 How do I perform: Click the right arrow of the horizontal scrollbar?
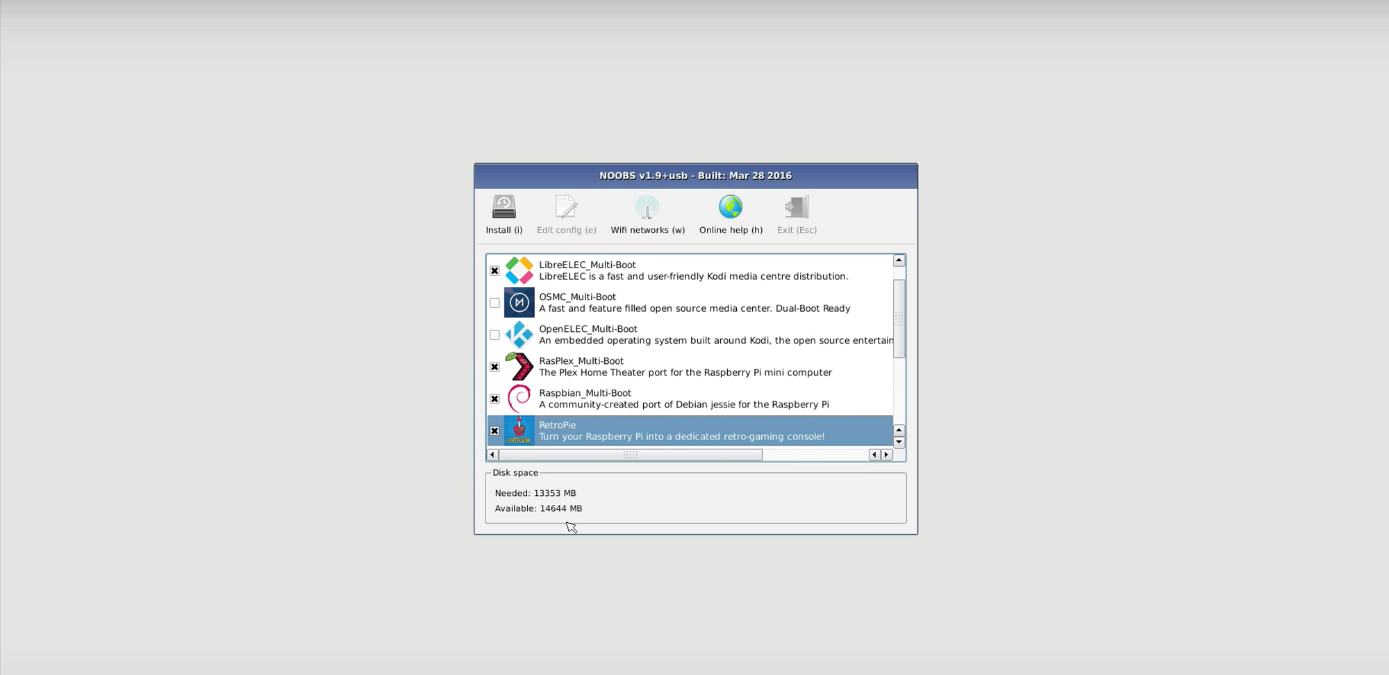[x=886, y=455]
